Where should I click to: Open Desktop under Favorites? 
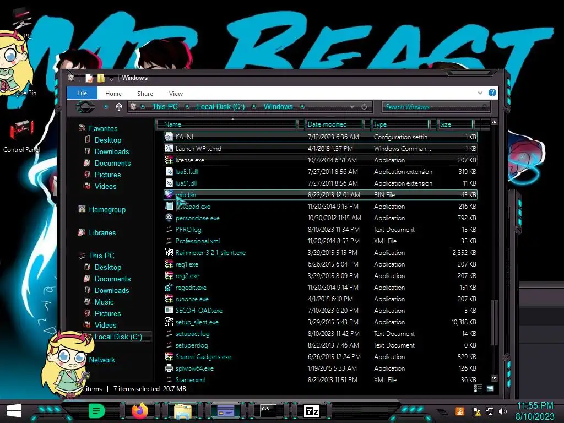[107, 140]
